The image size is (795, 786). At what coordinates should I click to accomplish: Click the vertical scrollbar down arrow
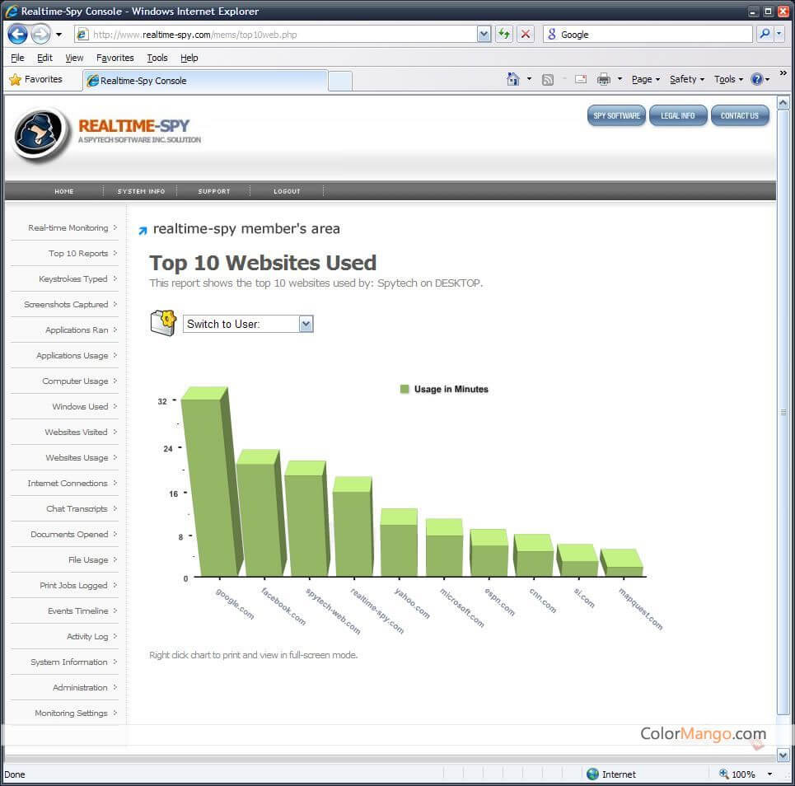click(x=783, y=755)
